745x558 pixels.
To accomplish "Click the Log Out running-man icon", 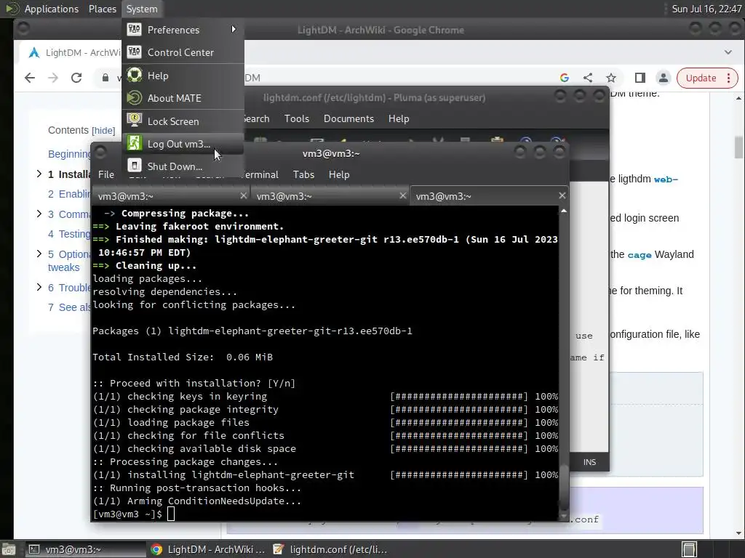I will (x=135, y=143).
